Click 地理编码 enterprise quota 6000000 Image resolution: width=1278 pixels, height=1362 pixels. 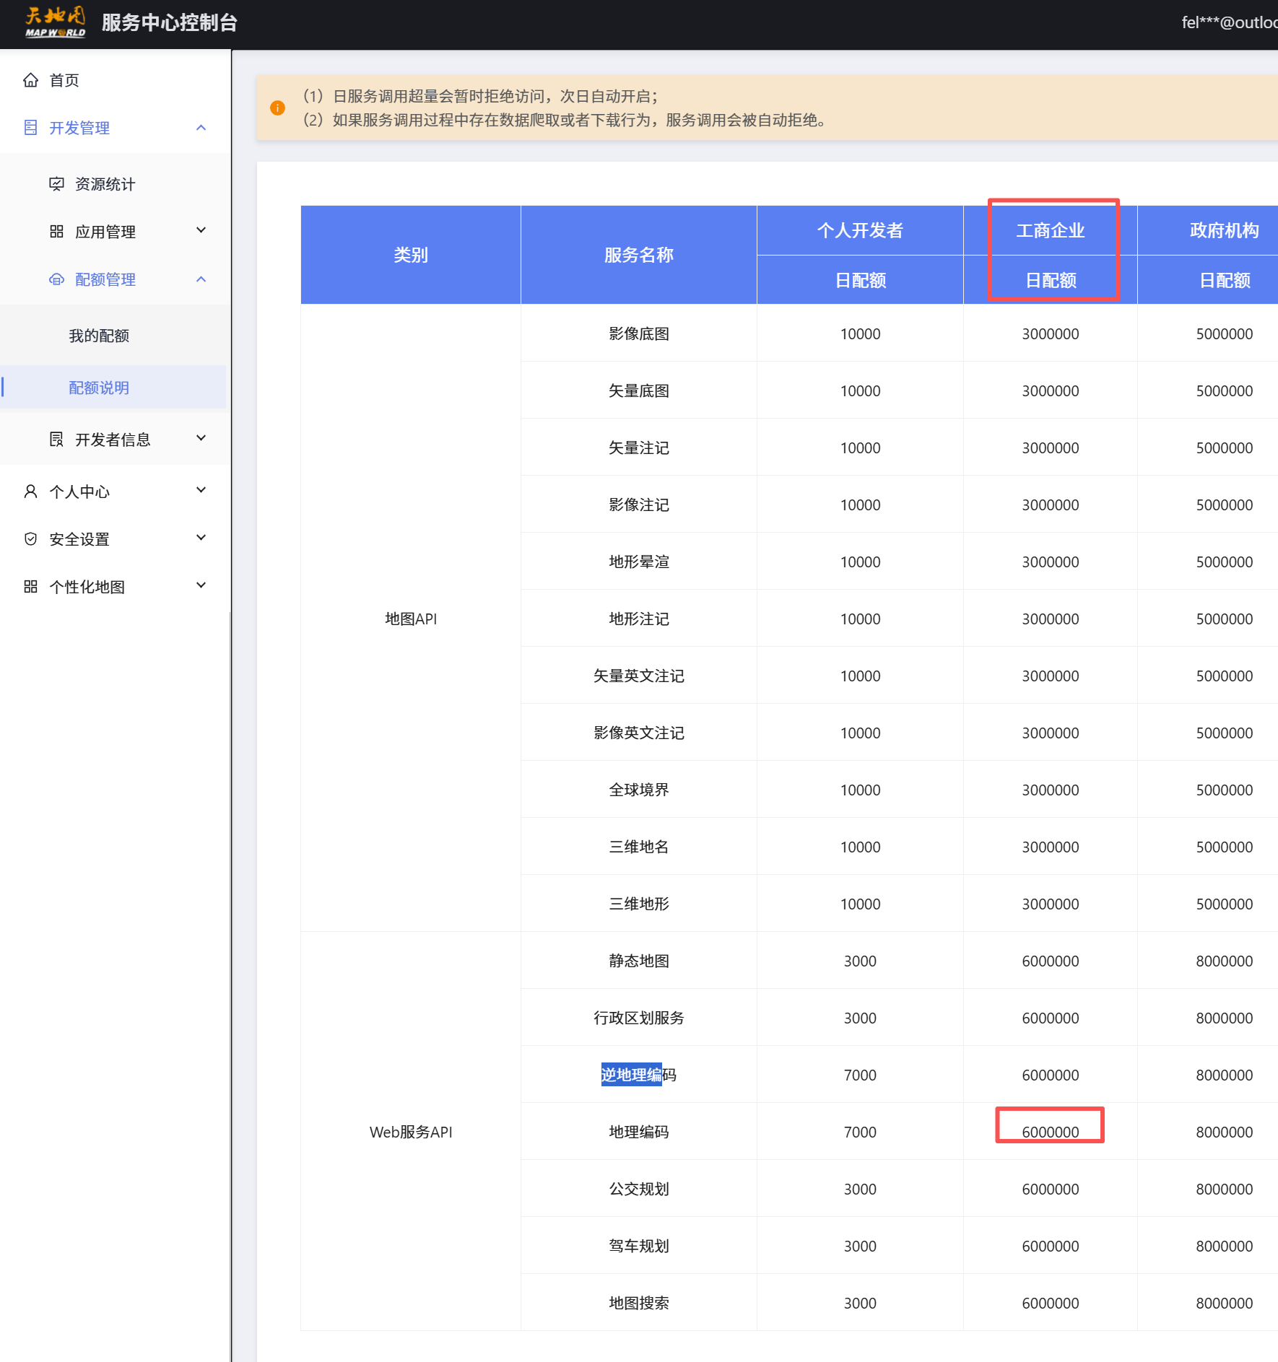[x=1051, y=1132]
